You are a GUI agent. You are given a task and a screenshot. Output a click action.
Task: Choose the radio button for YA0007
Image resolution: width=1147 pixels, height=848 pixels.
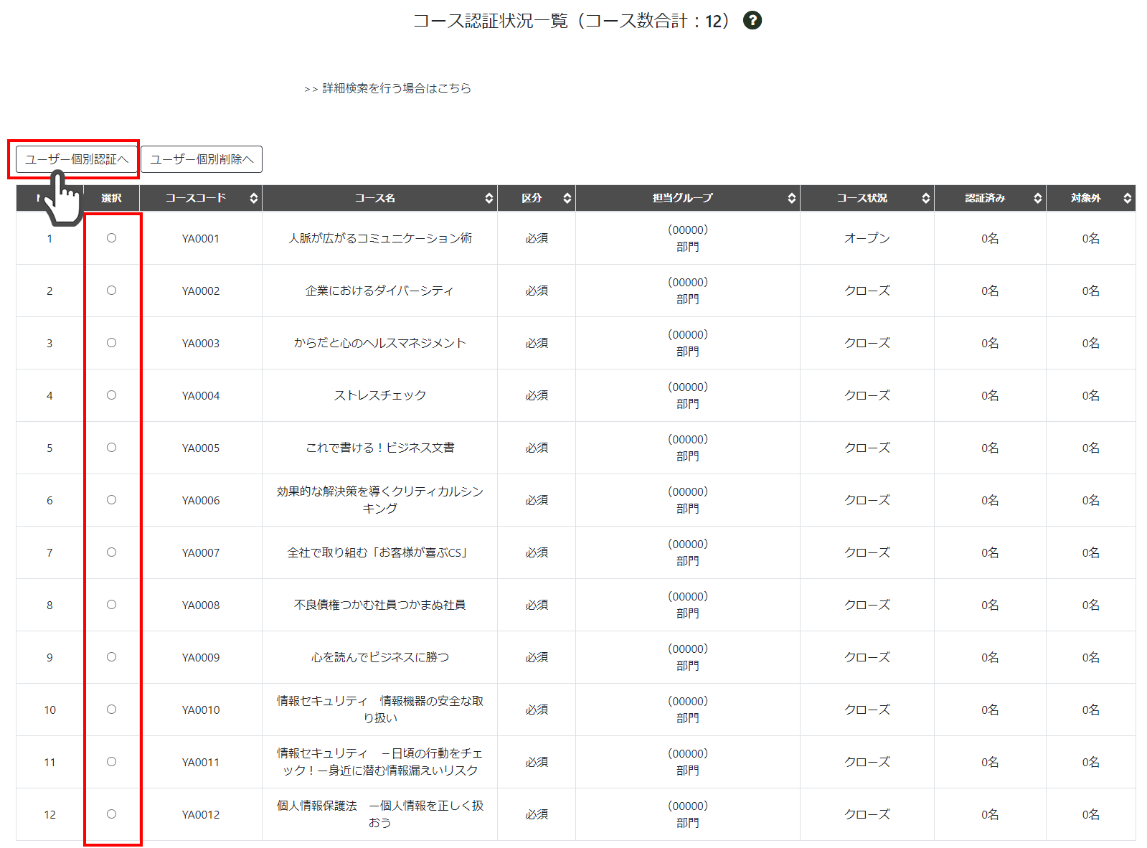coord(111,552)
